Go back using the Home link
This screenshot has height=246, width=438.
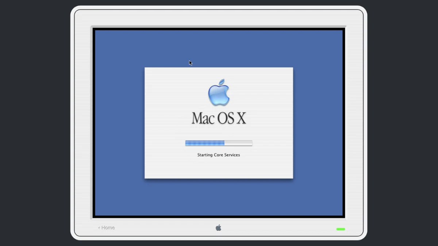[x=106, y=228]
